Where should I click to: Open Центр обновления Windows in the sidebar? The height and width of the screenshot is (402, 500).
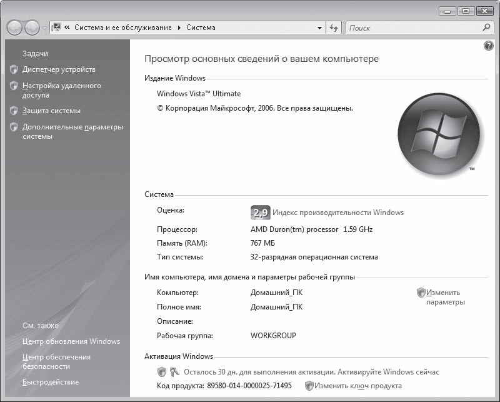tap(71, 341)
